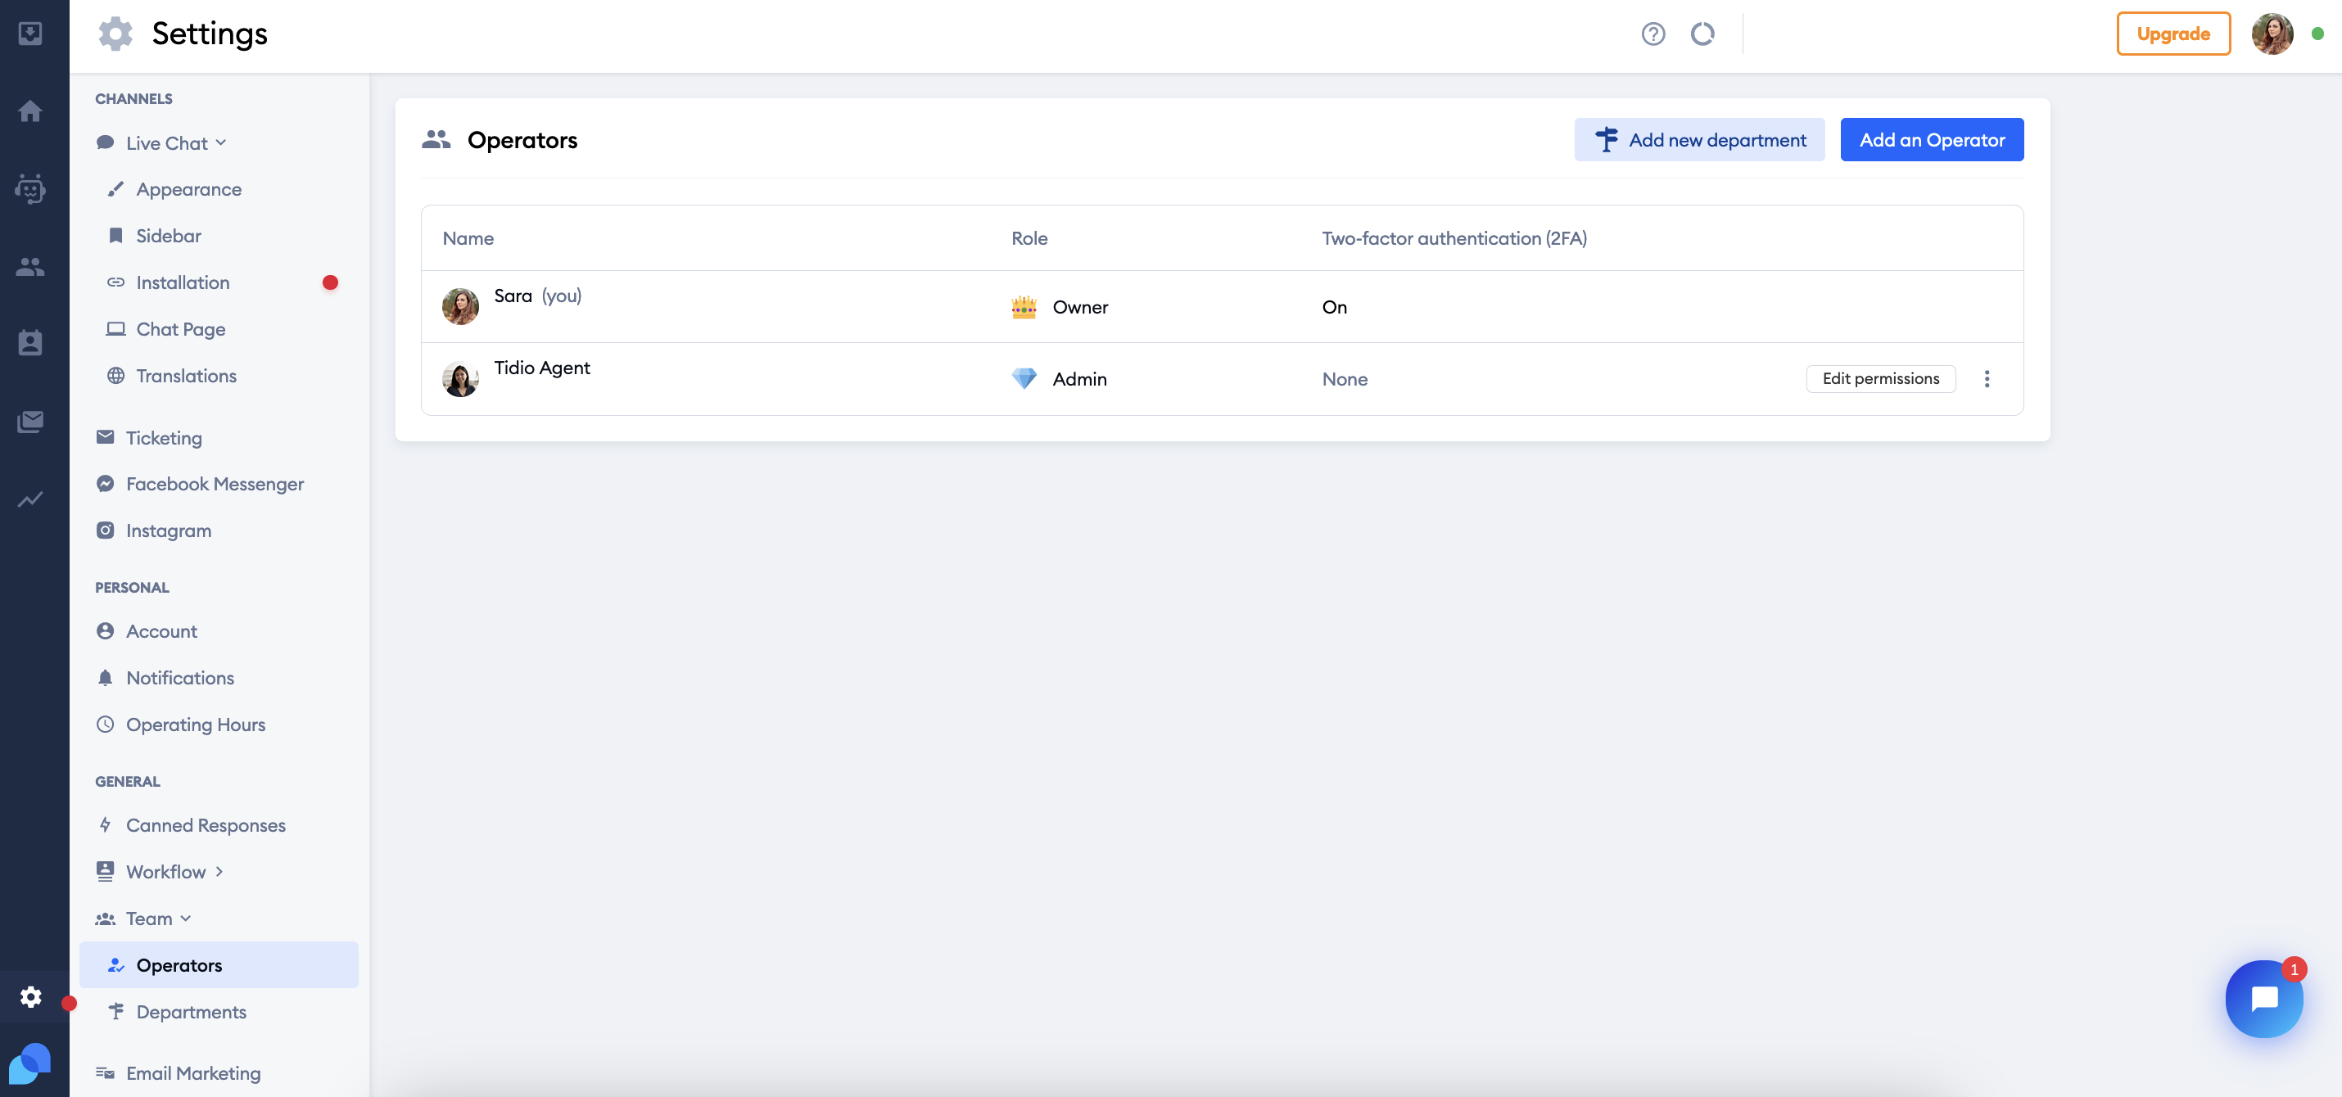Click Add new department button
Image resolution: width=2342 pixels, height=1097 pixels.
(1699, 139)
